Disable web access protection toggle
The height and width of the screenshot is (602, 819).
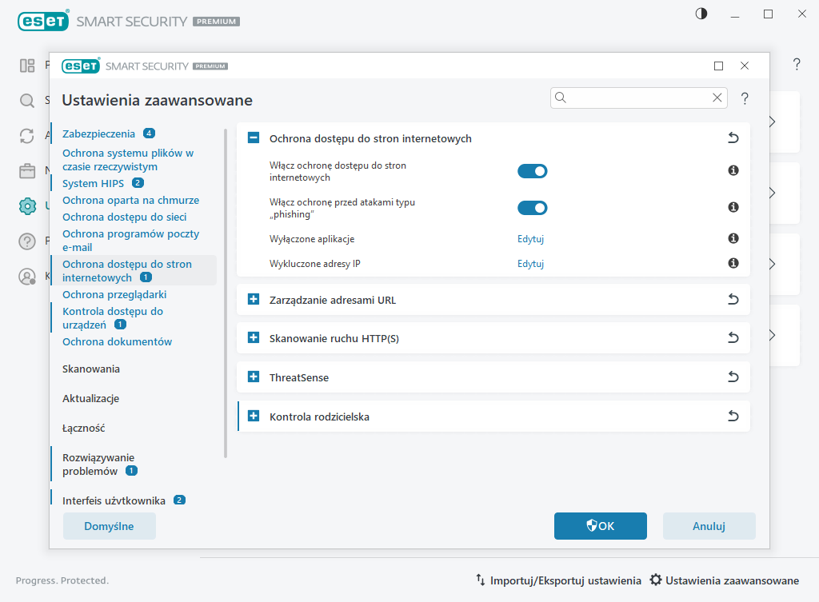[532, 171]
